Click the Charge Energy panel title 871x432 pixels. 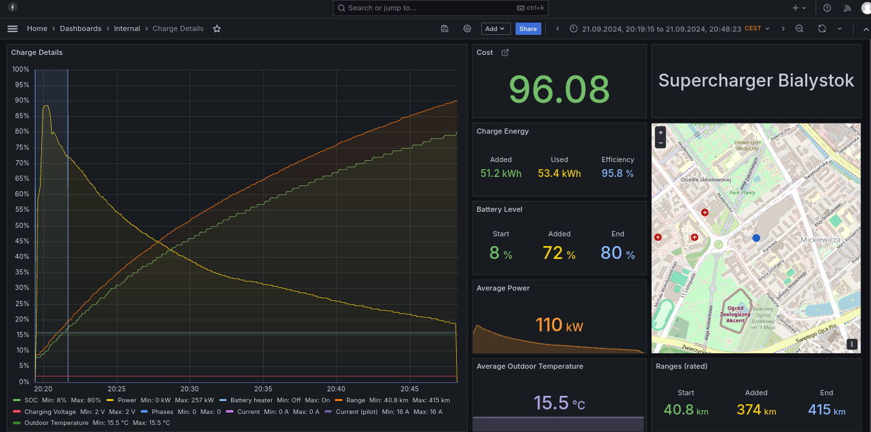coord(503,131)
